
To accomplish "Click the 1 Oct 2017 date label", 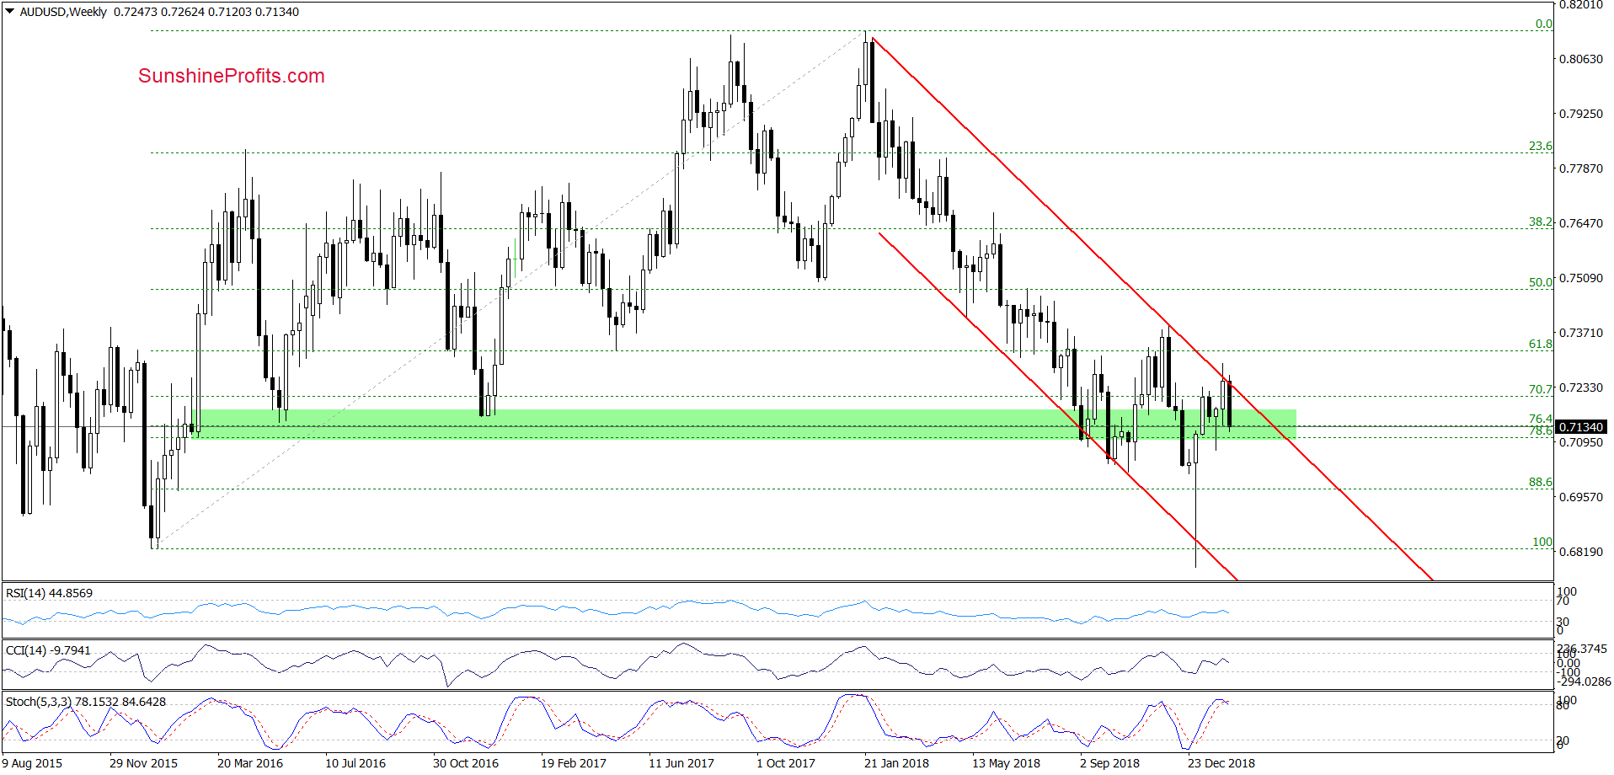I will point(786,763).
